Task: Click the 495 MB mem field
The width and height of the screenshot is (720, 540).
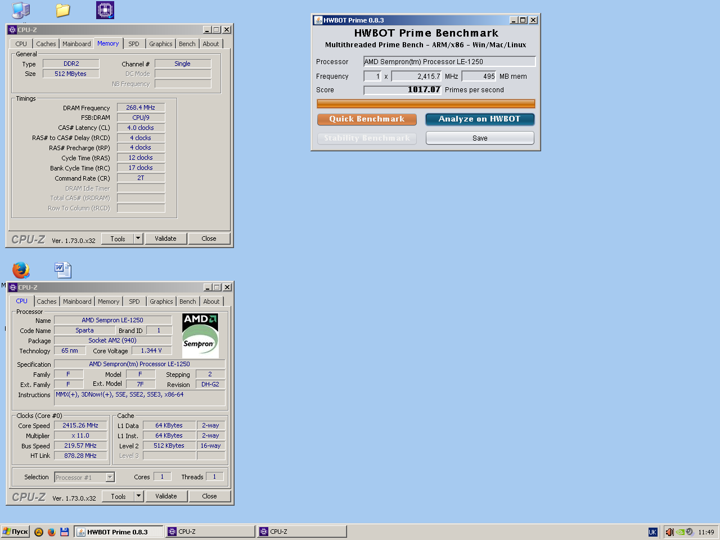Action: 479,76
